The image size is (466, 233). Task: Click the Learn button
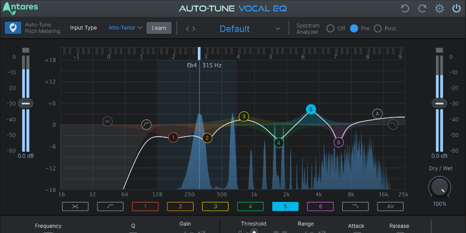click(x=159, y=28)
